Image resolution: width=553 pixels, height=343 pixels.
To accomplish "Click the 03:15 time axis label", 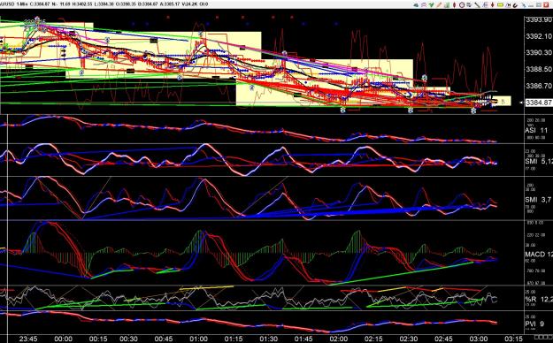I will click(x=513, y=339).
